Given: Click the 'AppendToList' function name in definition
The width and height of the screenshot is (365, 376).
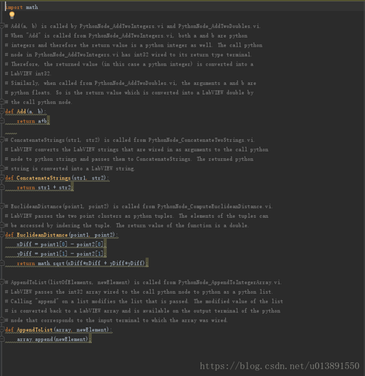Looking at the screenshot, I should coord(34,329).
